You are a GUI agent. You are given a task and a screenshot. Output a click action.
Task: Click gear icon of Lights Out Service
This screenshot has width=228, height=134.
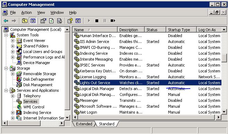pos(77,83)
